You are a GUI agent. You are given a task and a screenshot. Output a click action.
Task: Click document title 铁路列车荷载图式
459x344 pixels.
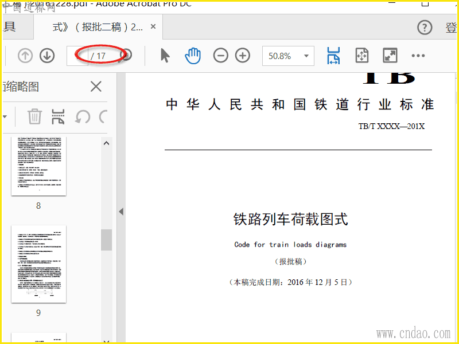point(290,219)
